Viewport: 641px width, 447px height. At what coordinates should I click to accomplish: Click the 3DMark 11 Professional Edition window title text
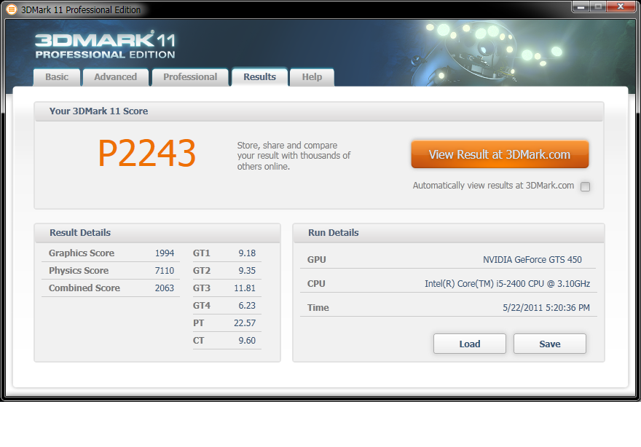(81, 9)
